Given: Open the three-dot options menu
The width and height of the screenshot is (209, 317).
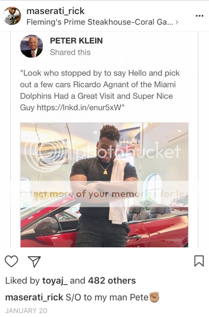Looking at the screenshot, I should coord(200,16).
